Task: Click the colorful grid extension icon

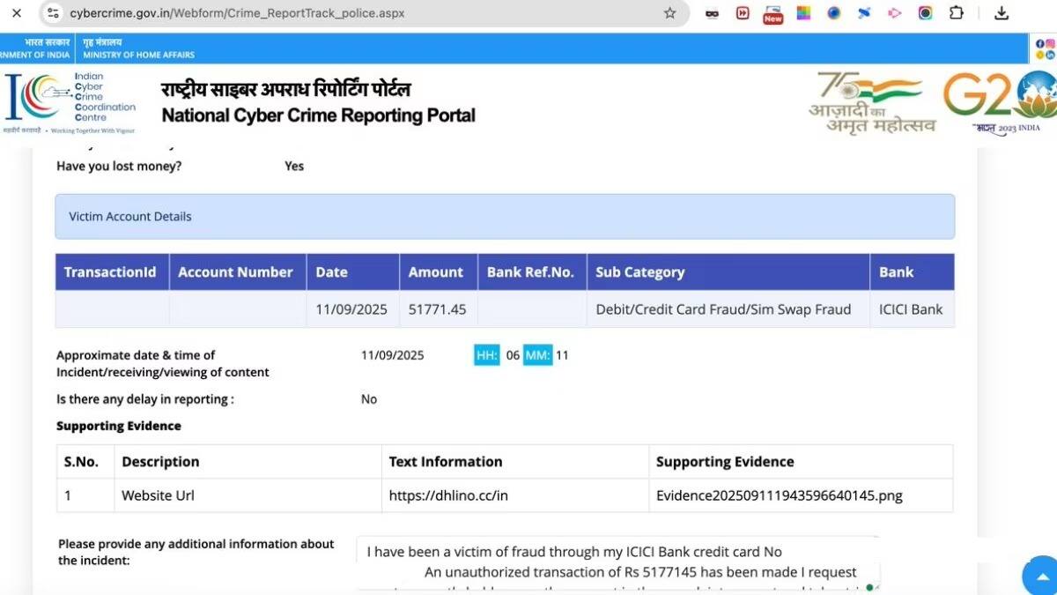Action: click(803, 13)
